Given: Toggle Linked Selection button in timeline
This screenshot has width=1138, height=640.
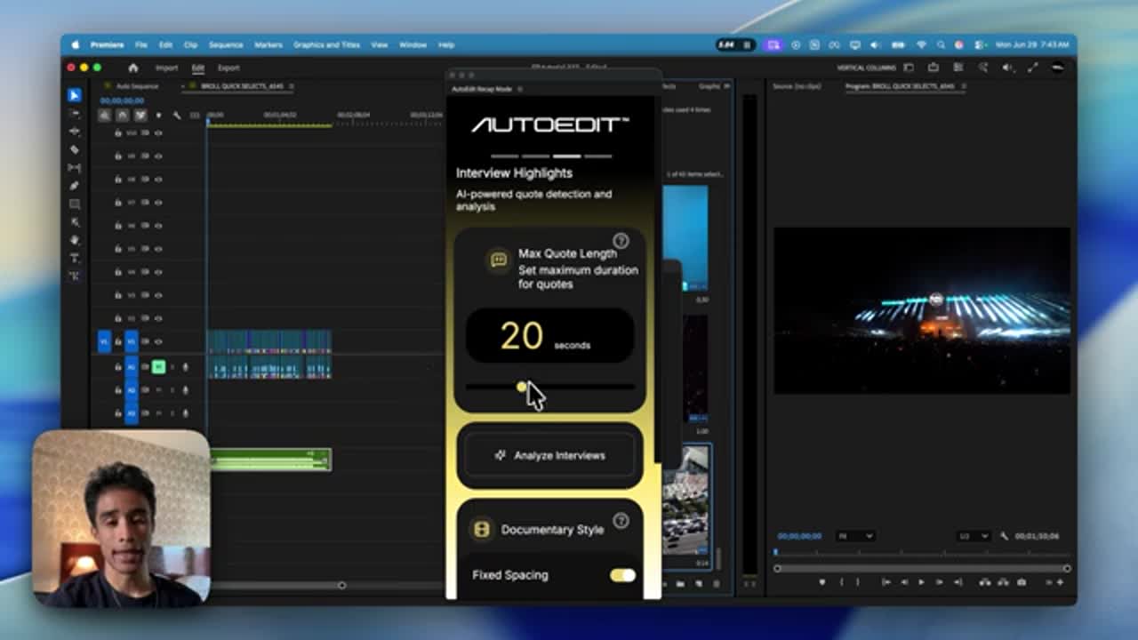Looking at the screenshot, I should point(140,116).
